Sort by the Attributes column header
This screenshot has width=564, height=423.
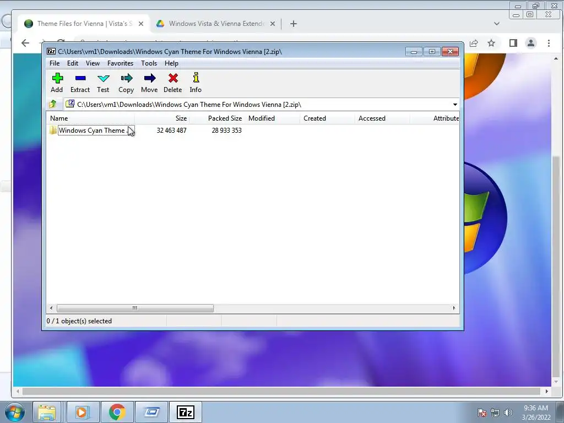(x=435, y=118)
